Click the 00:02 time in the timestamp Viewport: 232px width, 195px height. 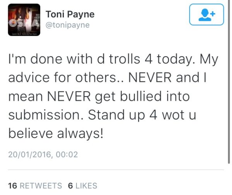67,155
